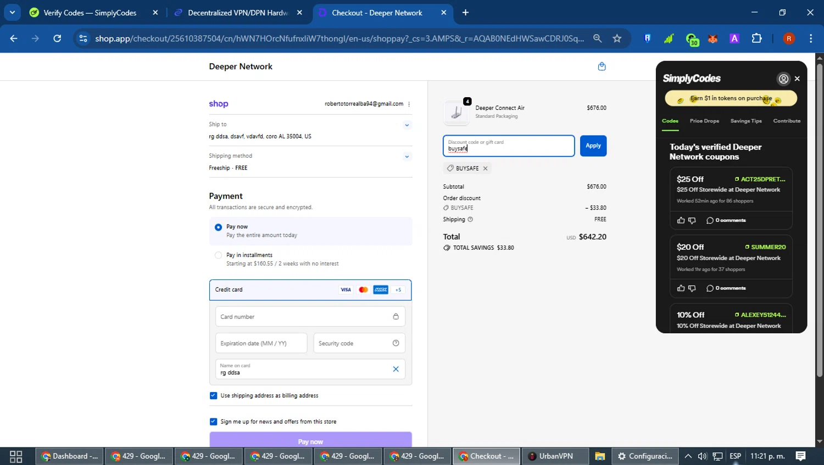Click the Card number field

coord(310,317)
